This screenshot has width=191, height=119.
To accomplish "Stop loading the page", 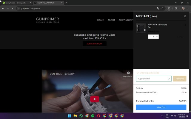I will 13,8.
